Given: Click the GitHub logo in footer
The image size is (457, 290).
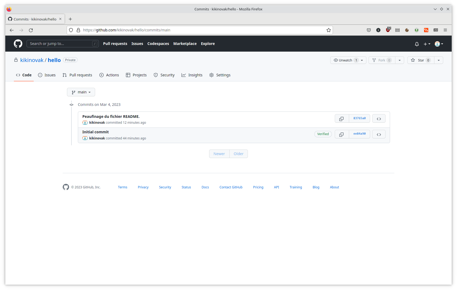Looking at the screenshot, I should (x=66, y=187).
